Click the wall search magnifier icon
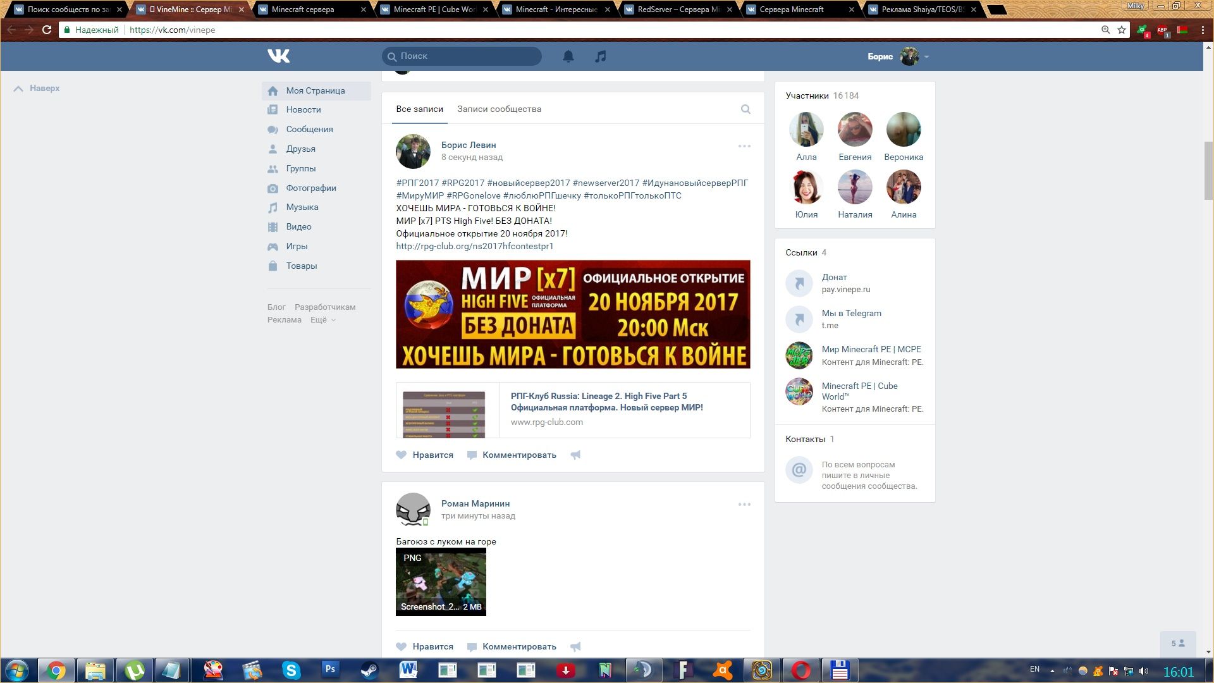This screenshot has width=1214, height=683. click(745, 109)
